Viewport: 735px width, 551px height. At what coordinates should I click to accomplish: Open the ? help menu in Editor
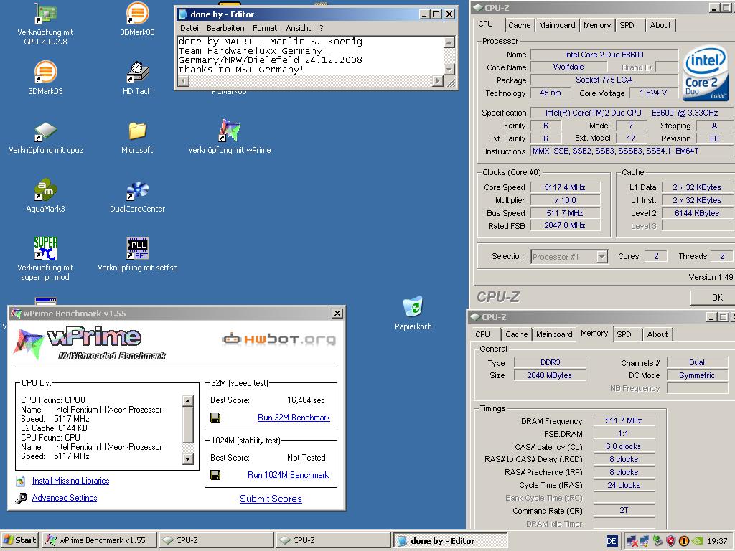point(321,28)
